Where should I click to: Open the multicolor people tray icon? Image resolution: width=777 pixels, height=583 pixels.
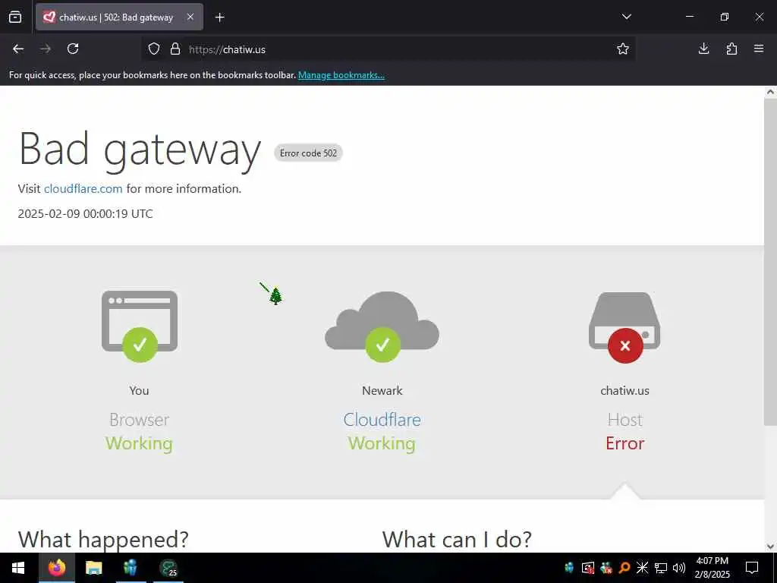606,568
